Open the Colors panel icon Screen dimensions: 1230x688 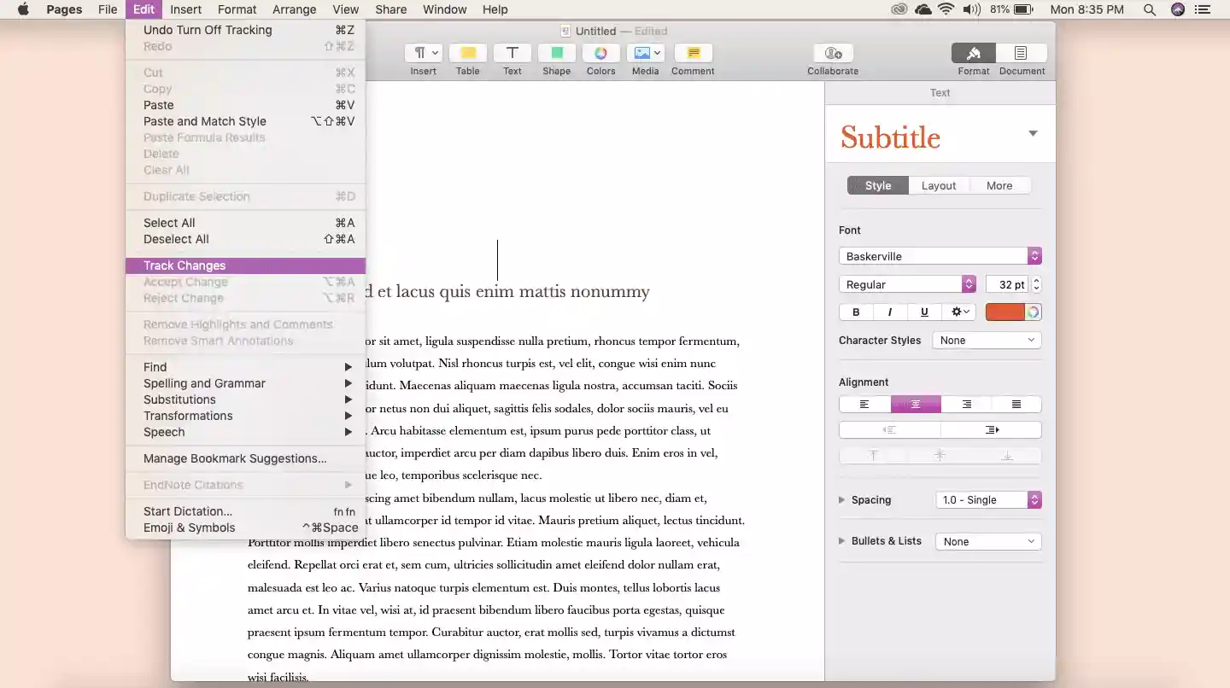[x=600, y=53]
